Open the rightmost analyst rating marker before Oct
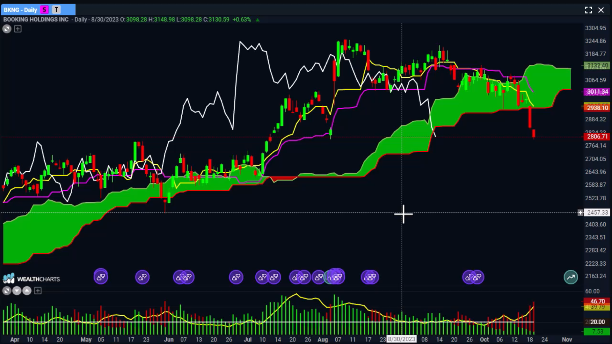The width and height of the screenshot is (612, 344). [x=477, y=277]
